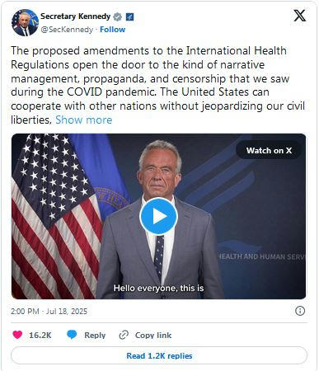Like the tweet with the heart icon
The image size is (319, 371).
point(17,335)
